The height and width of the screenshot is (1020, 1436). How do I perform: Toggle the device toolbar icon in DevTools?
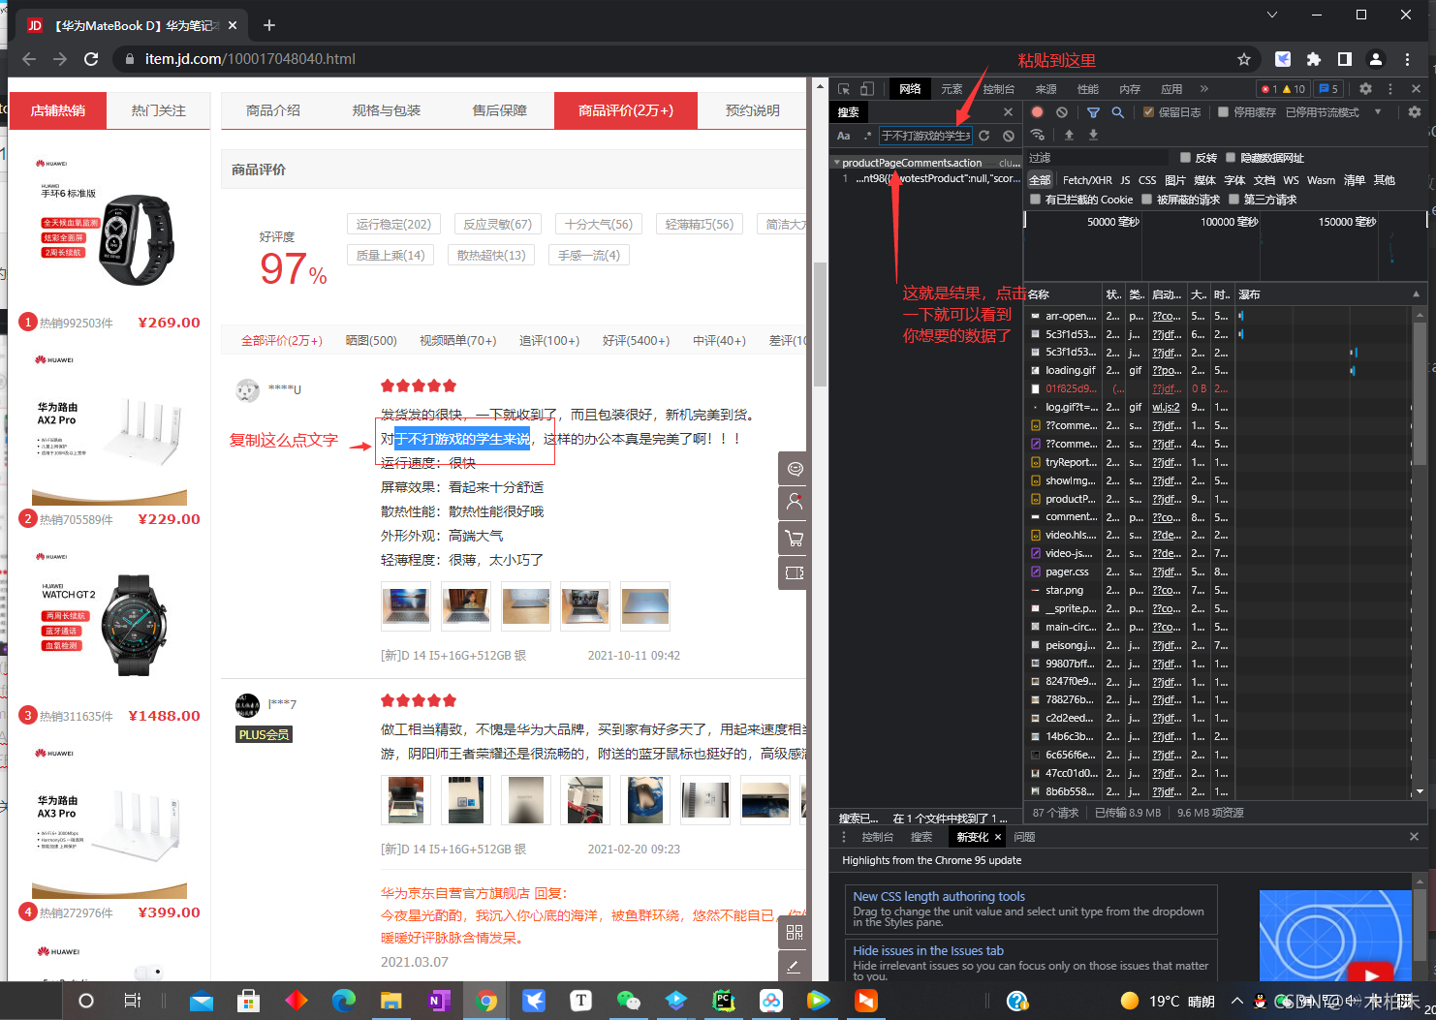pyautogui.click(x=867, y=88)
